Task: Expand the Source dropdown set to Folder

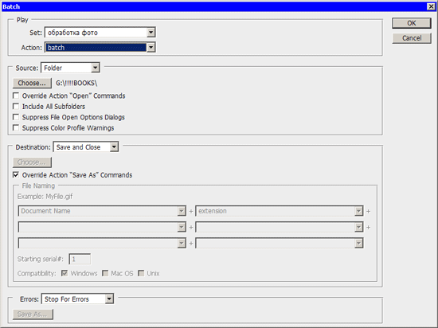Action: (x=70, y=68)
